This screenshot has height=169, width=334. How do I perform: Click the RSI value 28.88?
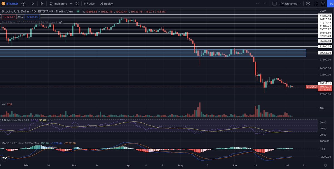(35, 120)
